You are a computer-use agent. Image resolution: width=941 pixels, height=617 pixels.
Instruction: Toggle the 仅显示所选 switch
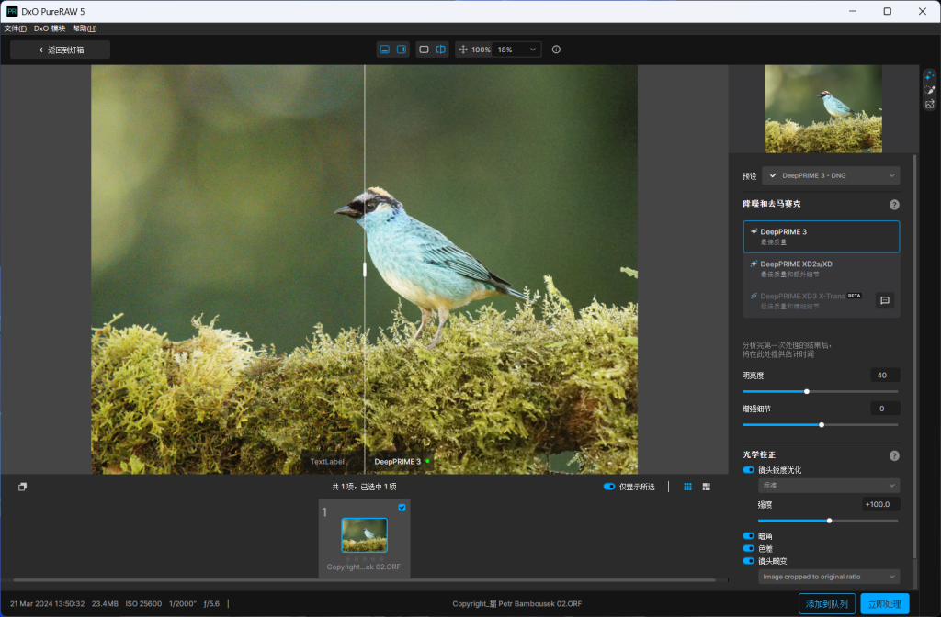point(608,487)
